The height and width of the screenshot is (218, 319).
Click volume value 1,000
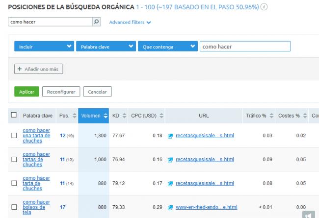pos(100,160)
